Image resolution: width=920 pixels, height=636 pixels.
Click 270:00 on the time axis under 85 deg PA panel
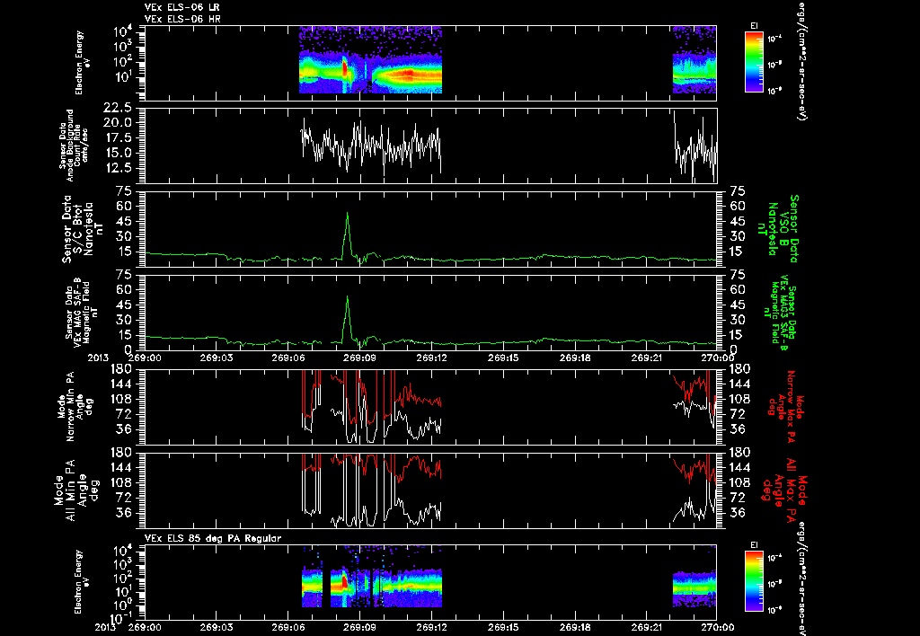718,627
